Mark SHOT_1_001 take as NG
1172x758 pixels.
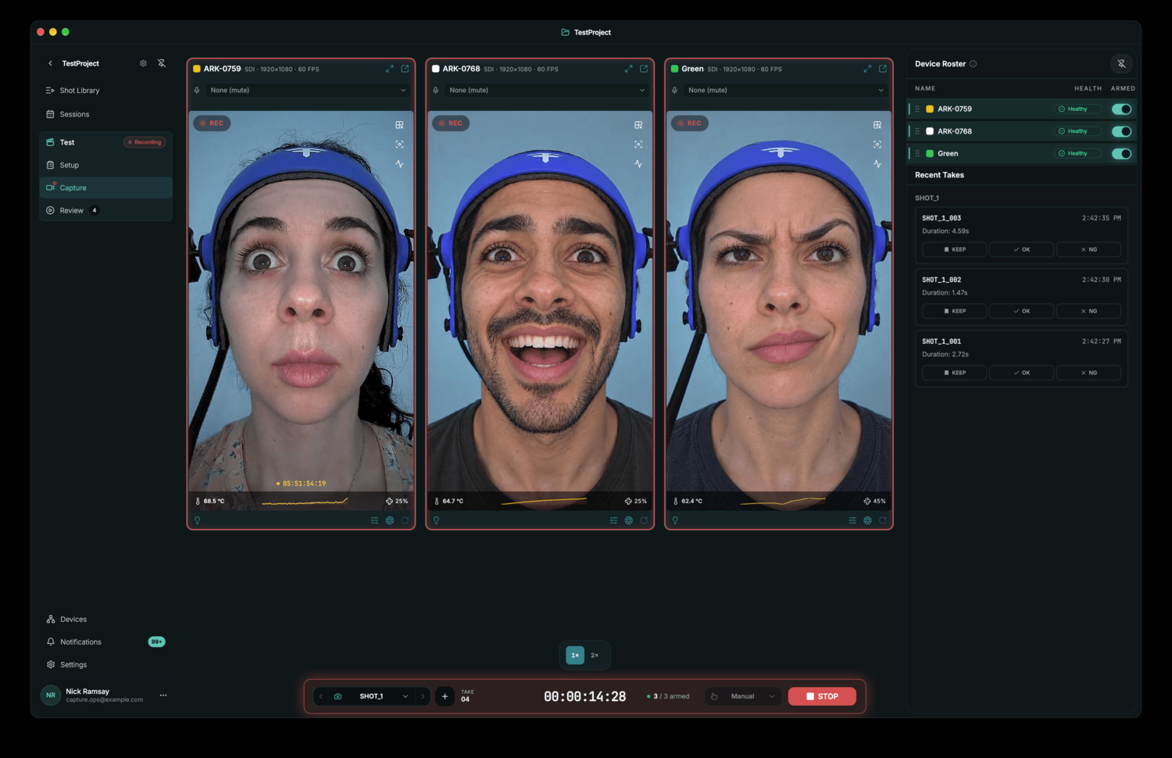tap(1088, 373)
